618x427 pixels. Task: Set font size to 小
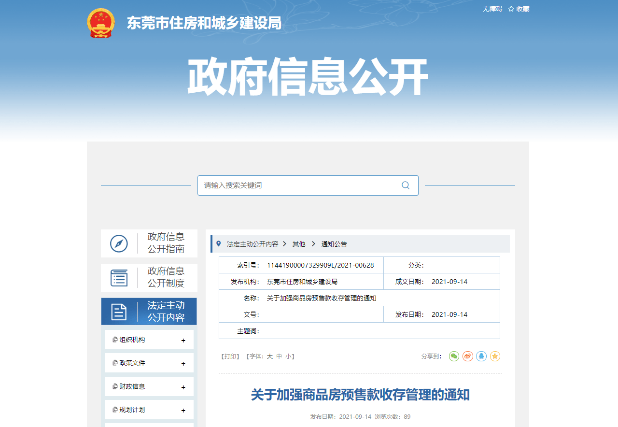pyautogui.click(x=288, y=356)
